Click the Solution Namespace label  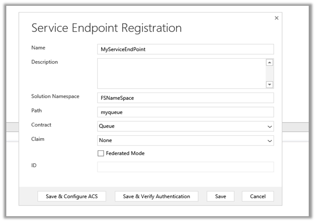click(55, 96)
